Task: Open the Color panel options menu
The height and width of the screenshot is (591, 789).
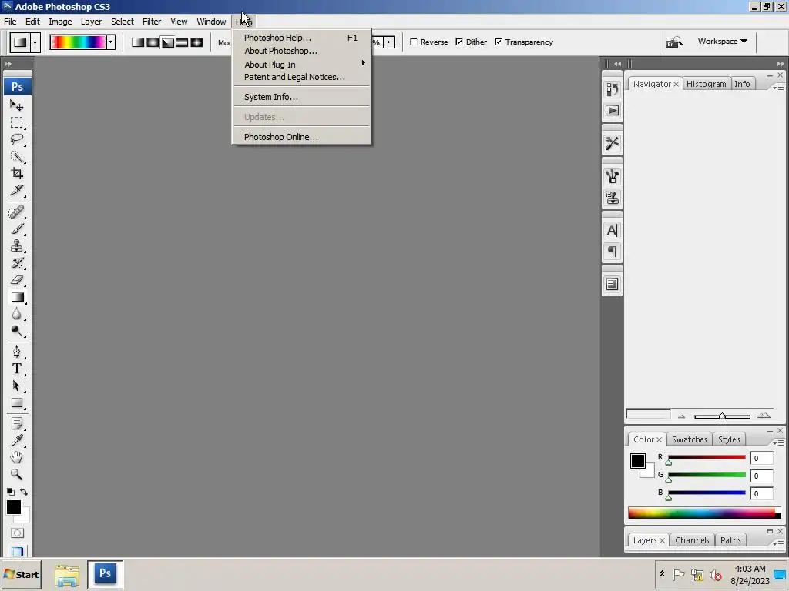Action: (778, 442)
